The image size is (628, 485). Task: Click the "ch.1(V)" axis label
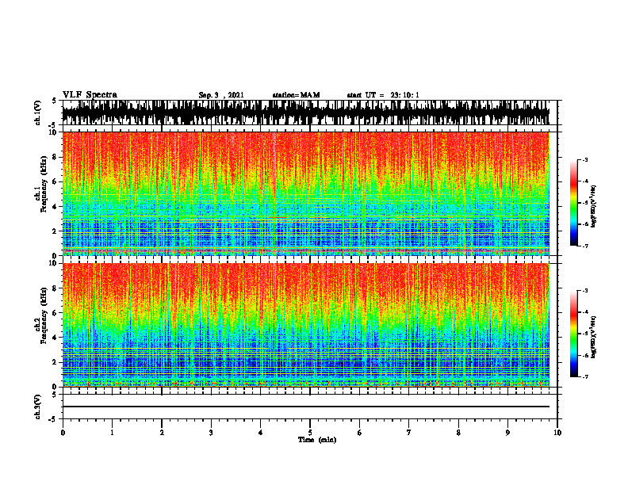pyautogui.click(x=38, y=113)
